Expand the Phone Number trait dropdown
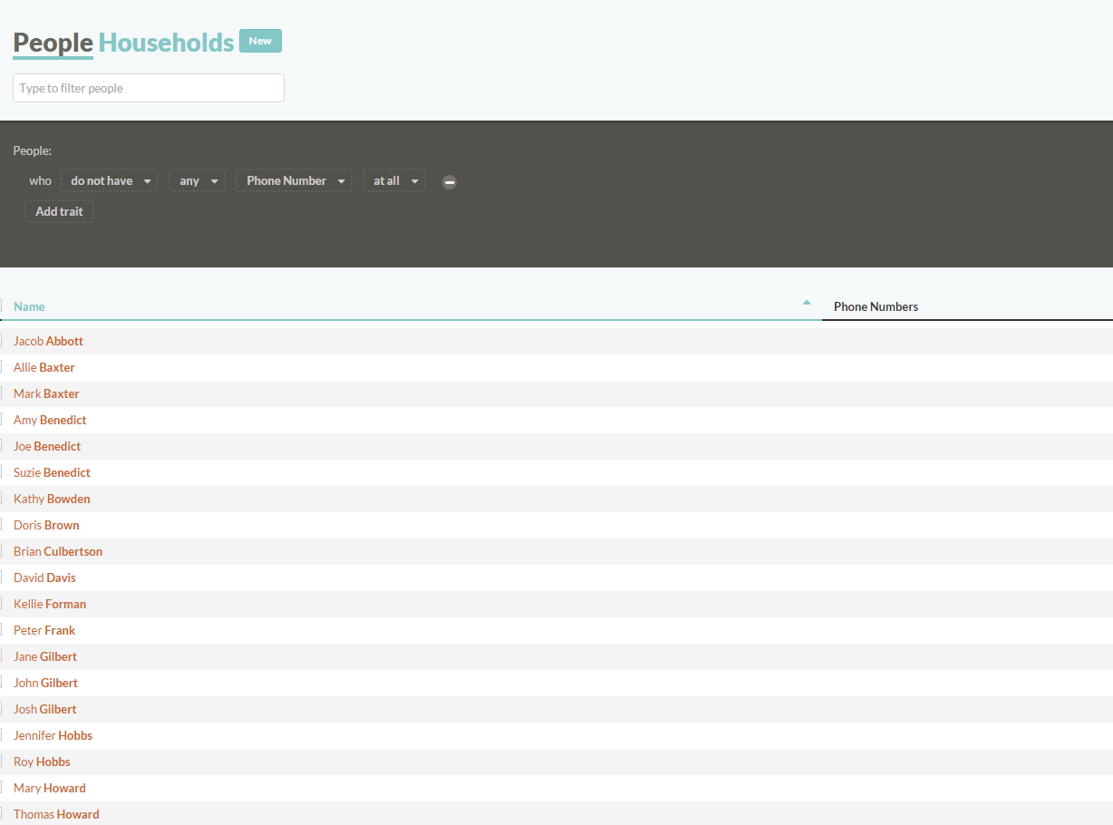The width and height of the screenshot is (1113, 825). [295, 181]
